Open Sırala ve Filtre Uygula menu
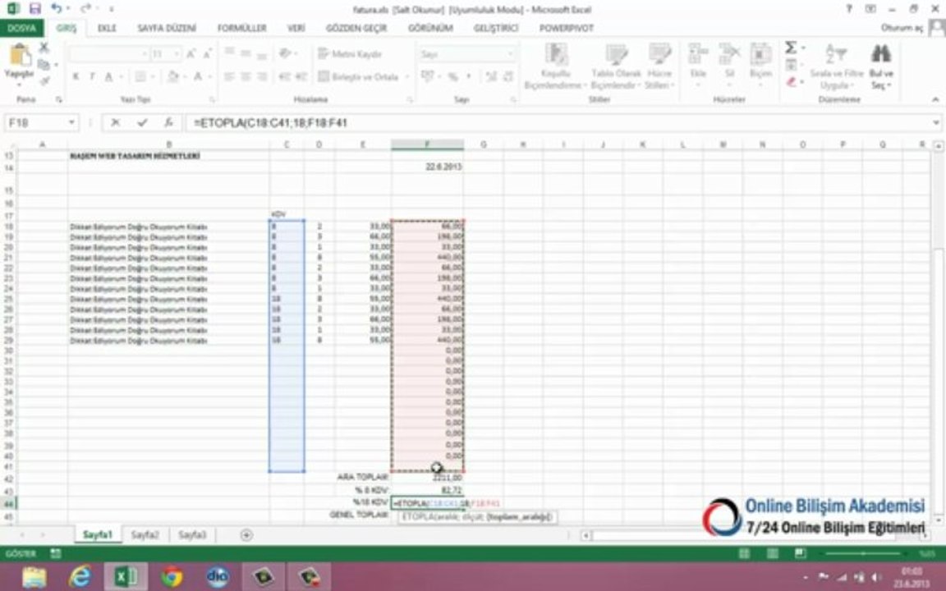The image size is (946, 591). click(x=836, y=66)
